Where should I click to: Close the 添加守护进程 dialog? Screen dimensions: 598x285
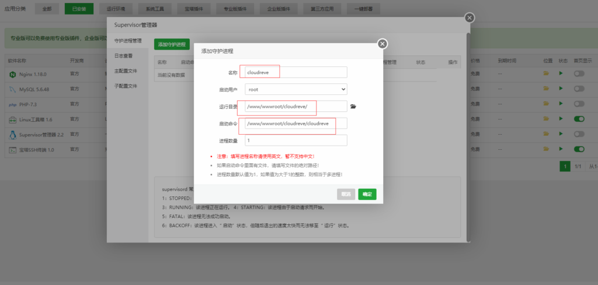pyautogui.click(x=383, y=44)
